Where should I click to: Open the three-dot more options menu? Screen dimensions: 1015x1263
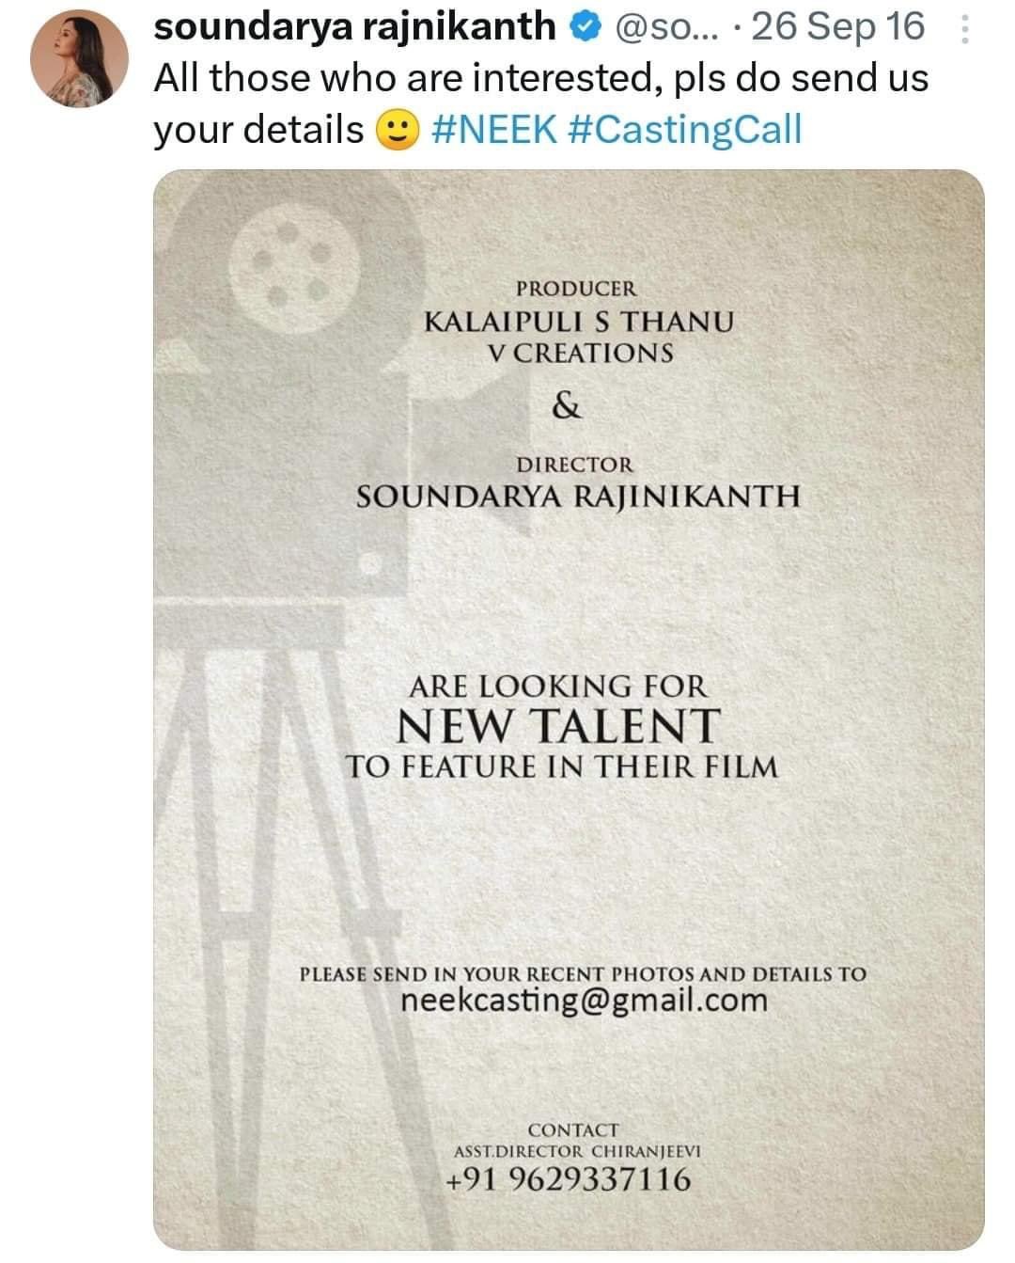click(x=964, y=32)
